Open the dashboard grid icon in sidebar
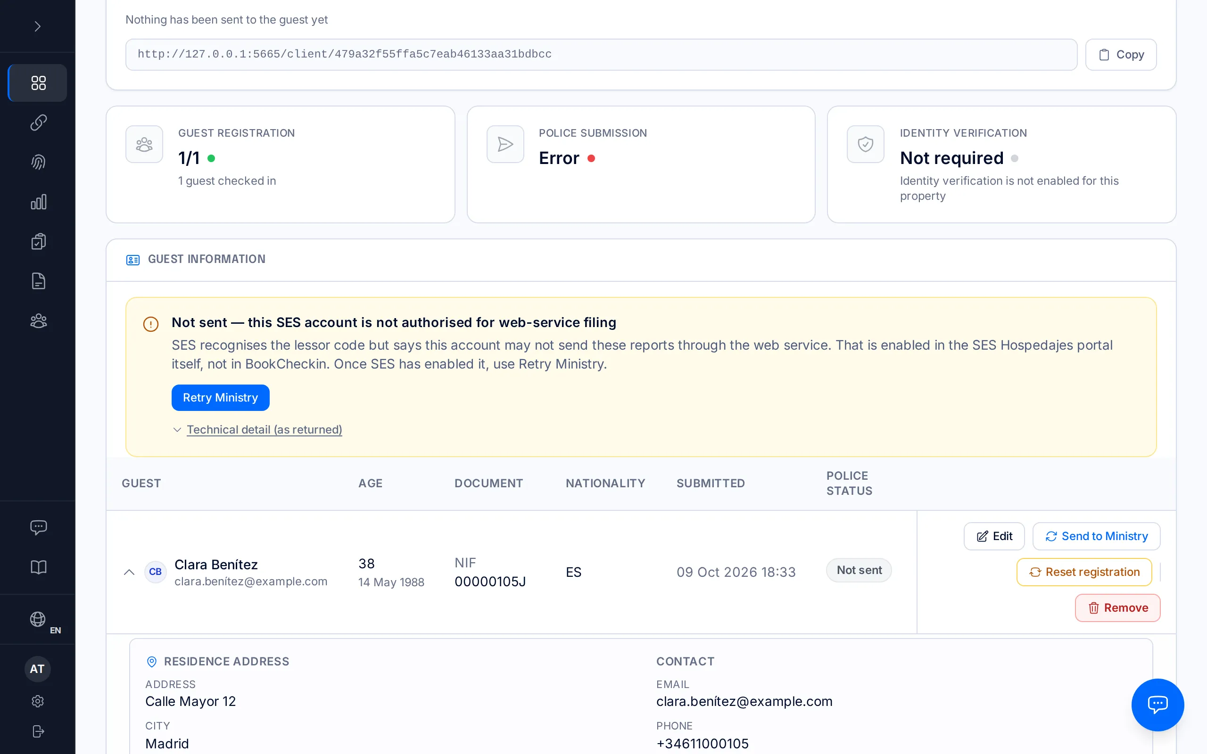1207x754 pixels. pos(38,83)
